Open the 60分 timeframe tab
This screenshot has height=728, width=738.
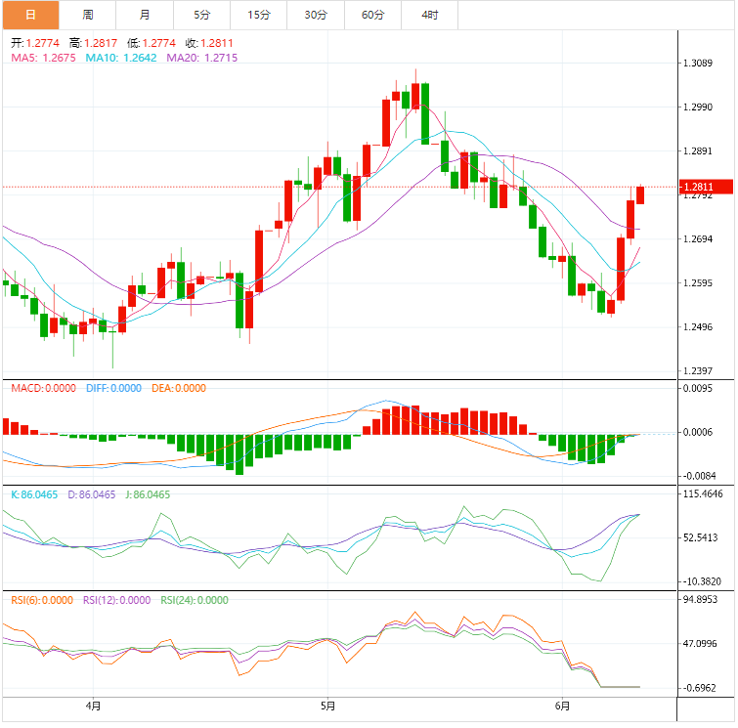coord(372,15)
